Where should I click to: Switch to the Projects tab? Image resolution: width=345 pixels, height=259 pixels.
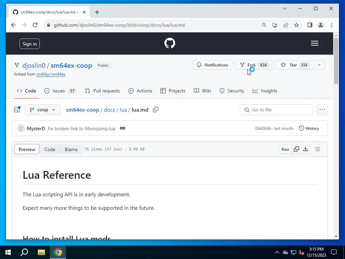[x=173, y=91]
